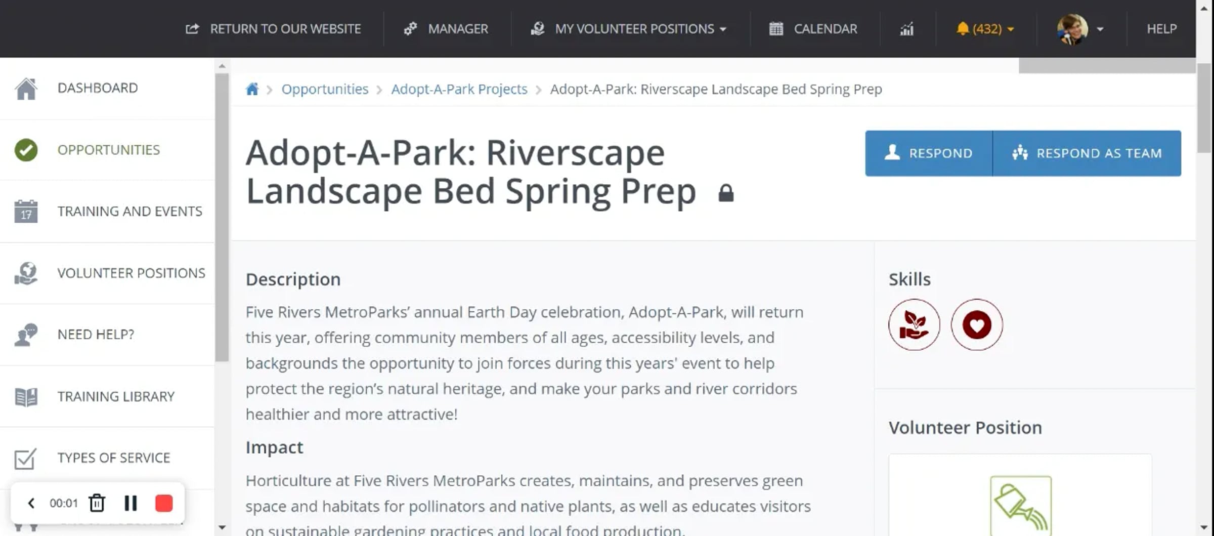Go to Manager in top navigation
Image resolution: width=1214 pixels, height=536 pixels.
pyautogui.click(x=446, y=29)
